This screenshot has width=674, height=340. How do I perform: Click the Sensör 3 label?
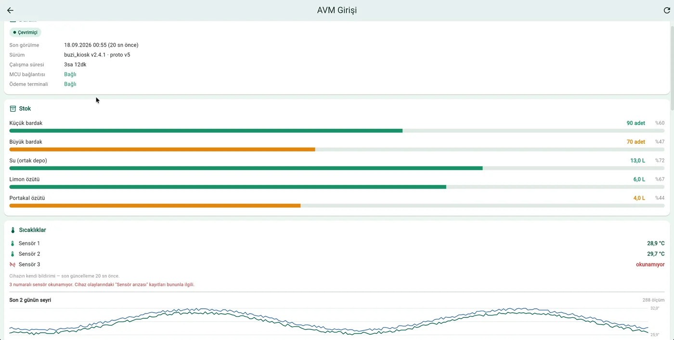point(29,264)
